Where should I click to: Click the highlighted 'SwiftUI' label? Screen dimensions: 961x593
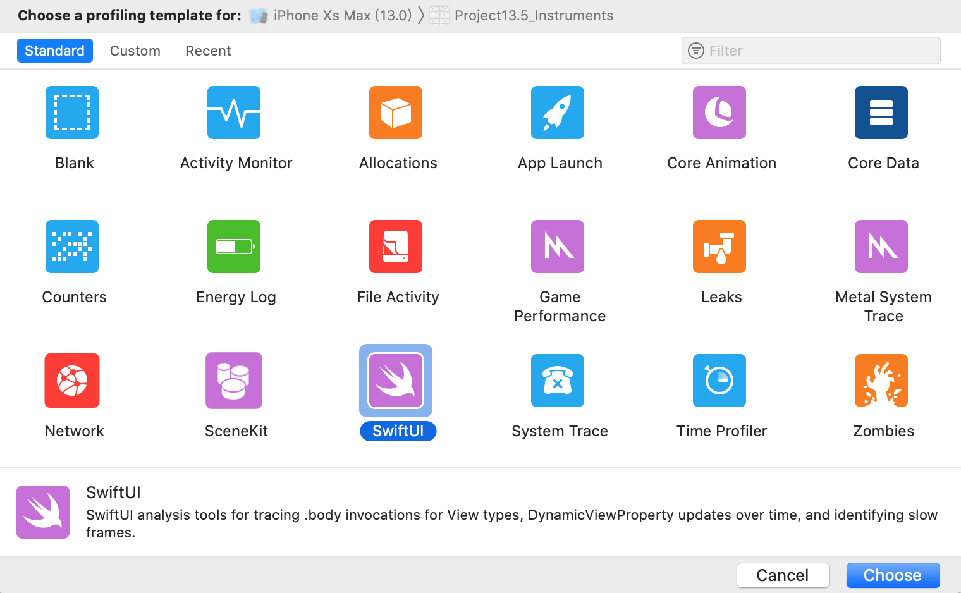tap(398, 431)
